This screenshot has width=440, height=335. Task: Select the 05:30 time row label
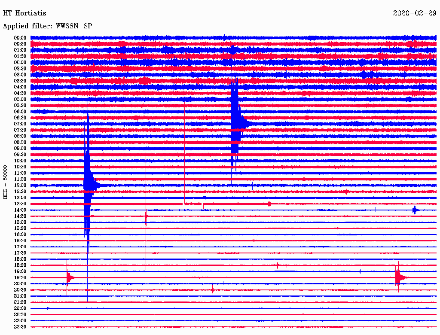click(20, 106)
